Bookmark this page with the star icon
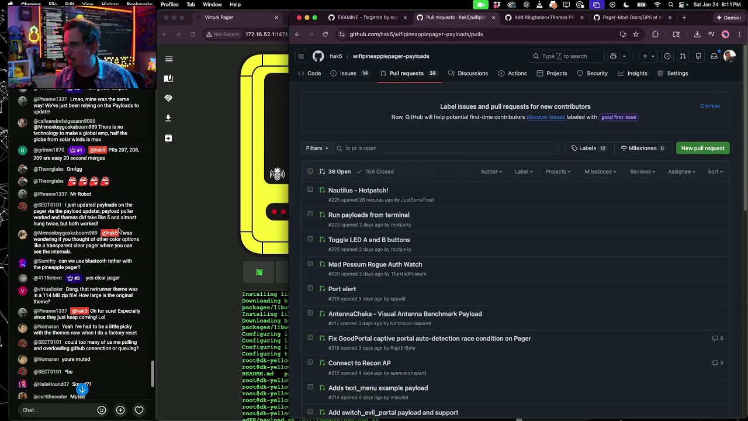The height and width of the screenshot is (421, 748). [636, 34]
